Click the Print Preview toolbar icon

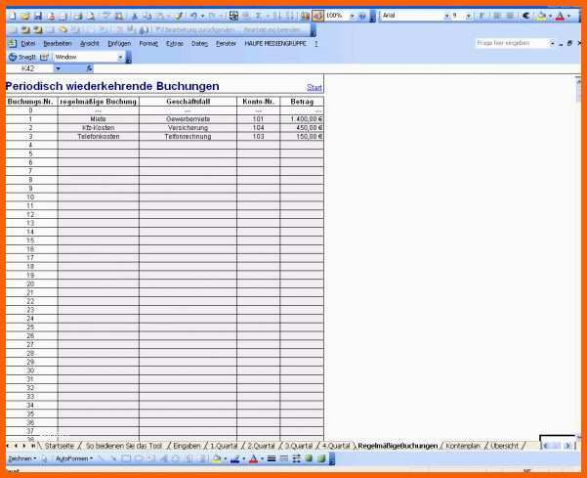(x=91, y=16)
